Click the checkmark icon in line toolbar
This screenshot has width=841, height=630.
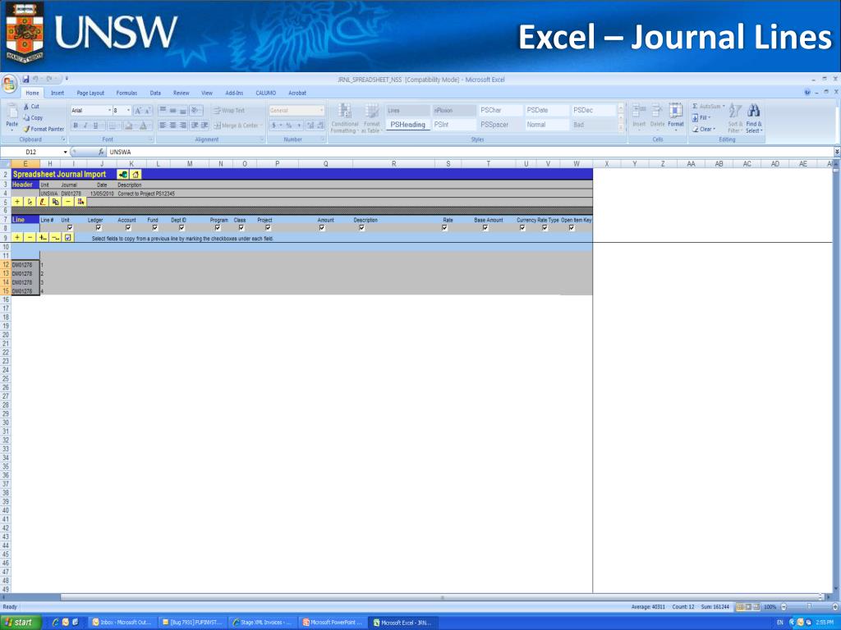coord(68,237)
